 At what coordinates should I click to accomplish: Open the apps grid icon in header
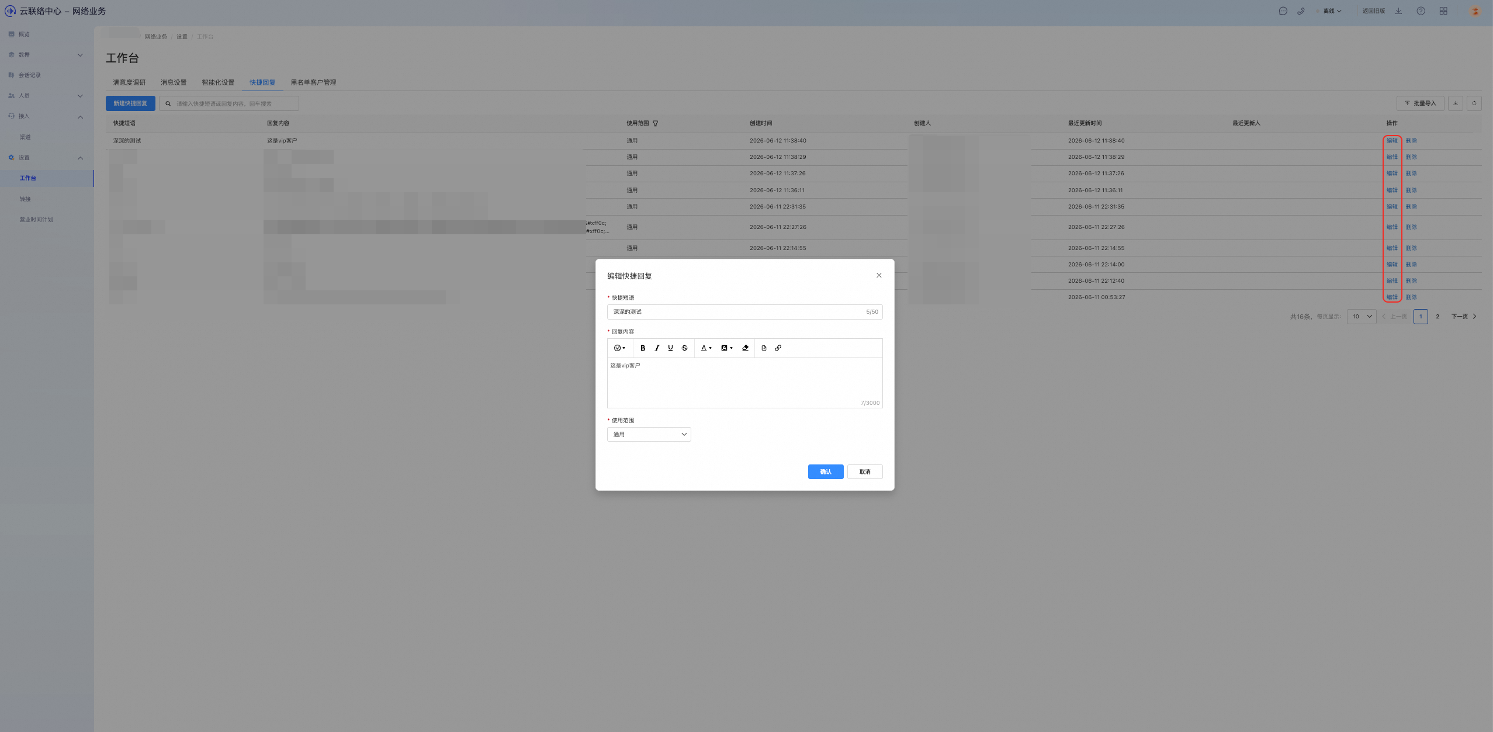[x=1443, y=11]
